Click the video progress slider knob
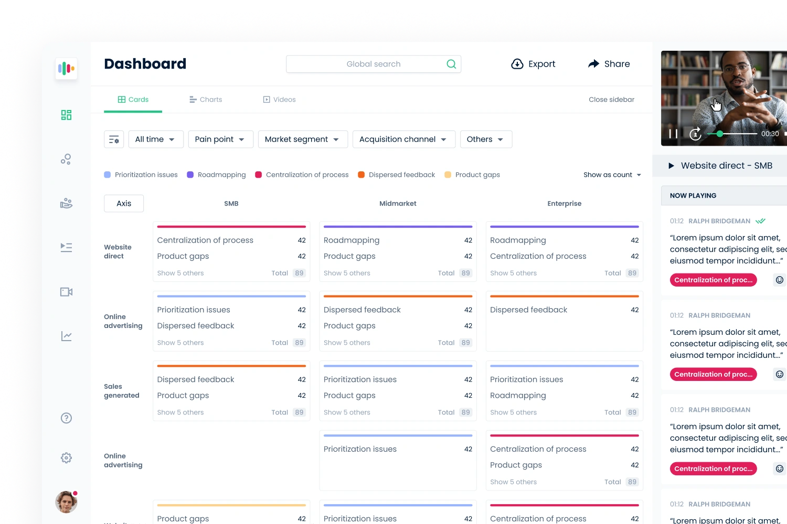787x524 pixels. pyautogui.click(x=720, y=134)
